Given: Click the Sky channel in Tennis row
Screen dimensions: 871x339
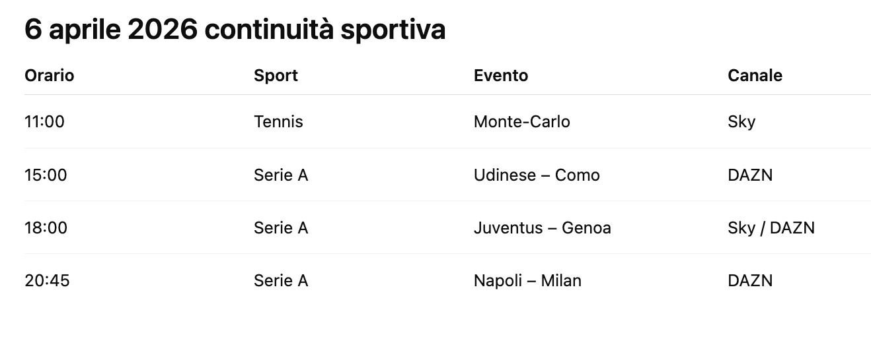Looking at the screenshot, I should pyautogui.click(x=741, y=122).
